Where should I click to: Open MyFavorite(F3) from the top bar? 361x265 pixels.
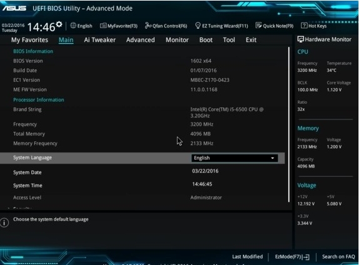click(x=119, y=26)
